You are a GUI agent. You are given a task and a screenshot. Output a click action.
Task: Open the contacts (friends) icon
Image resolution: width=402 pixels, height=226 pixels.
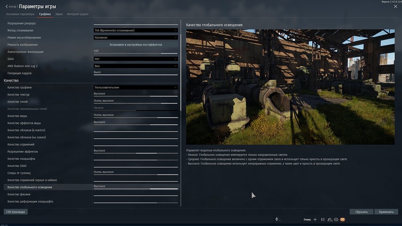tap(330, 220)
